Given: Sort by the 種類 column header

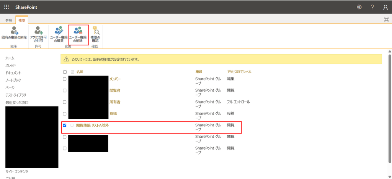Looking at the screenshot, I should (x=199, y=72).
